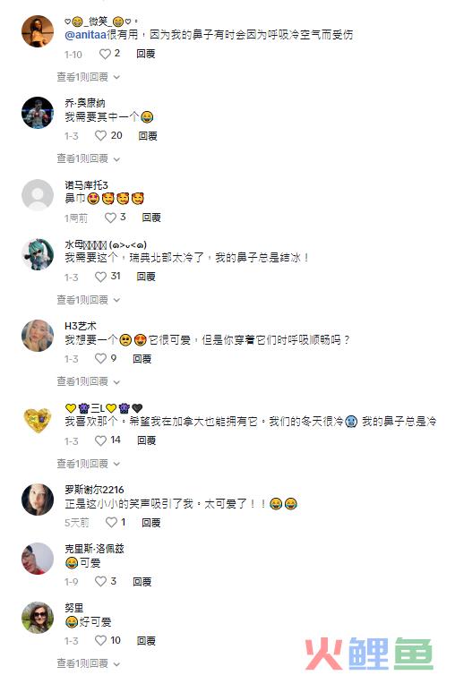Click the yellow heart avatar of 三L

point(38,420)
